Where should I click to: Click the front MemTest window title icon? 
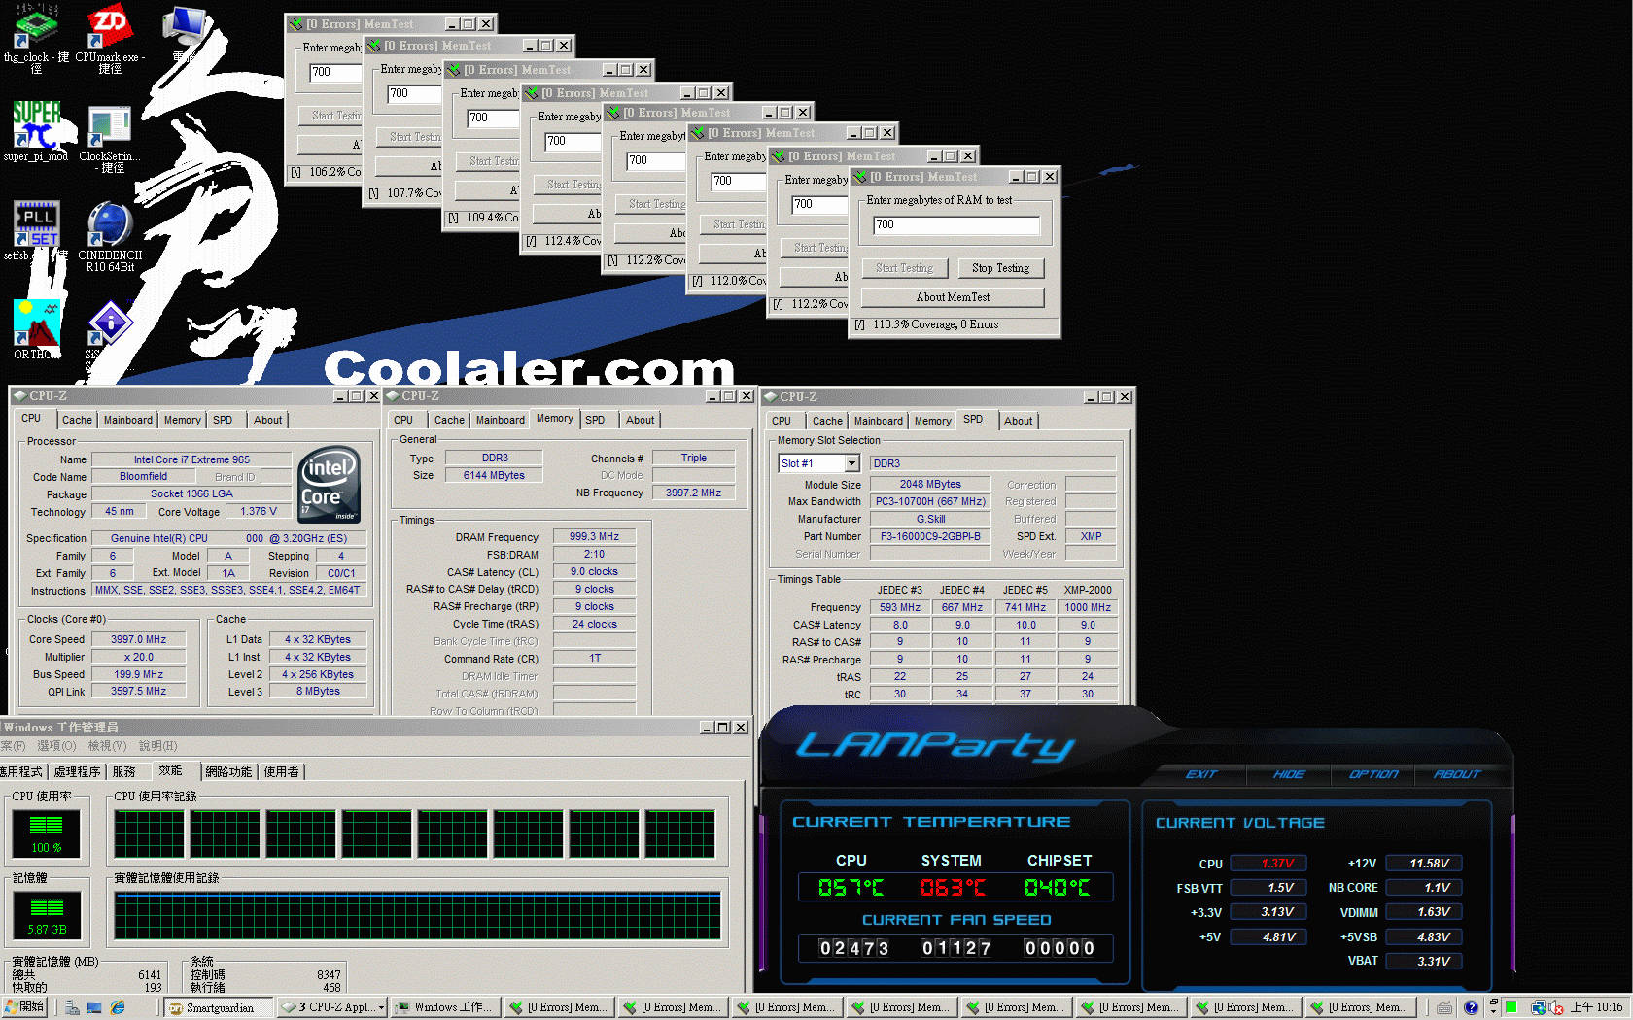coord(859,177)
